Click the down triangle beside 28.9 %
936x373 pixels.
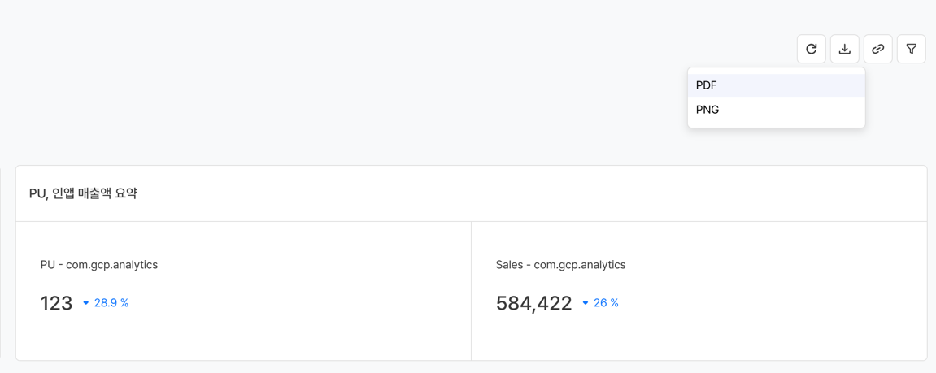[x=86, y=303]
